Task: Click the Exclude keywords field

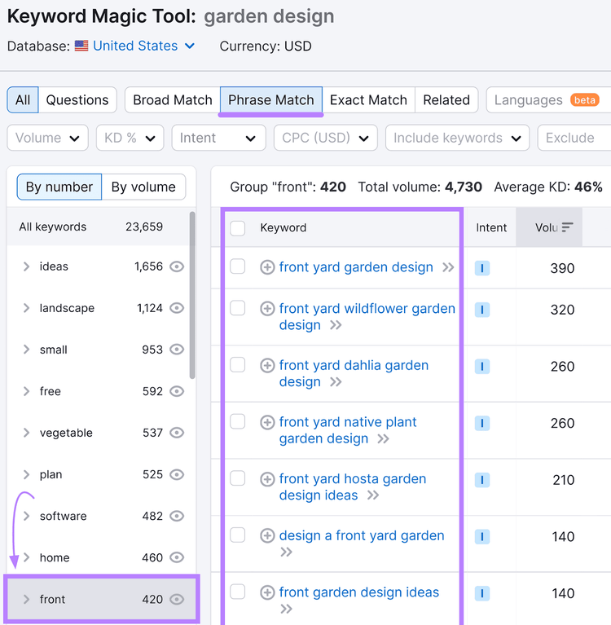Action: coord(574,138)
